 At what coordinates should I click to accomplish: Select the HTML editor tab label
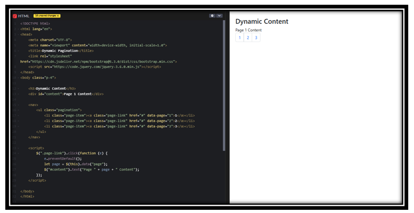[24, 16]
